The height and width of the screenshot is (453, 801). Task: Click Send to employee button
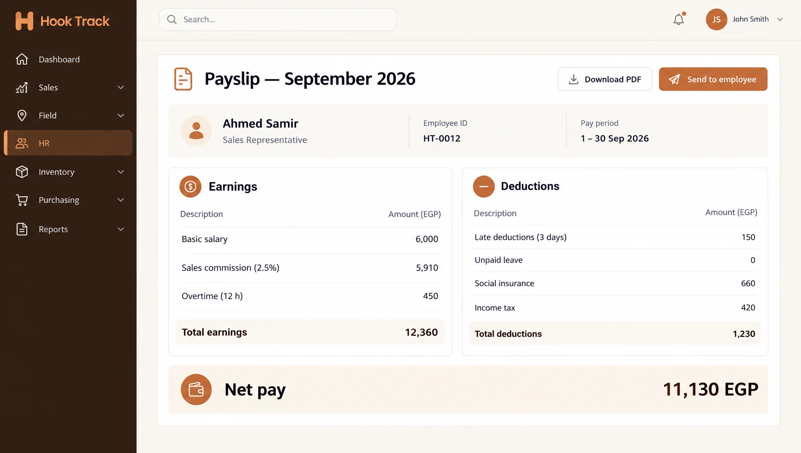713,79
